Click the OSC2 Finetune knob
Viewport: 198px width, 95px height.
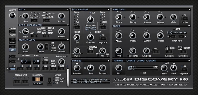pyautogui.click(x=90, y=37)
